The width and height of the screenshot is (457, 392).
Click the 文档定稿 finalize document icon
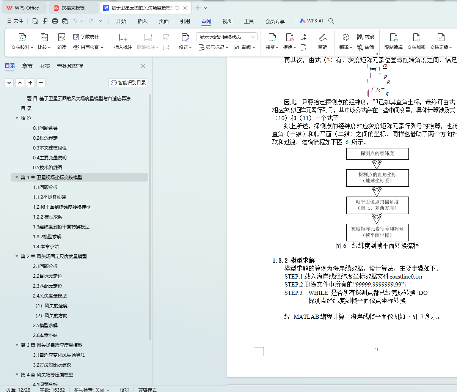[441, 38]
